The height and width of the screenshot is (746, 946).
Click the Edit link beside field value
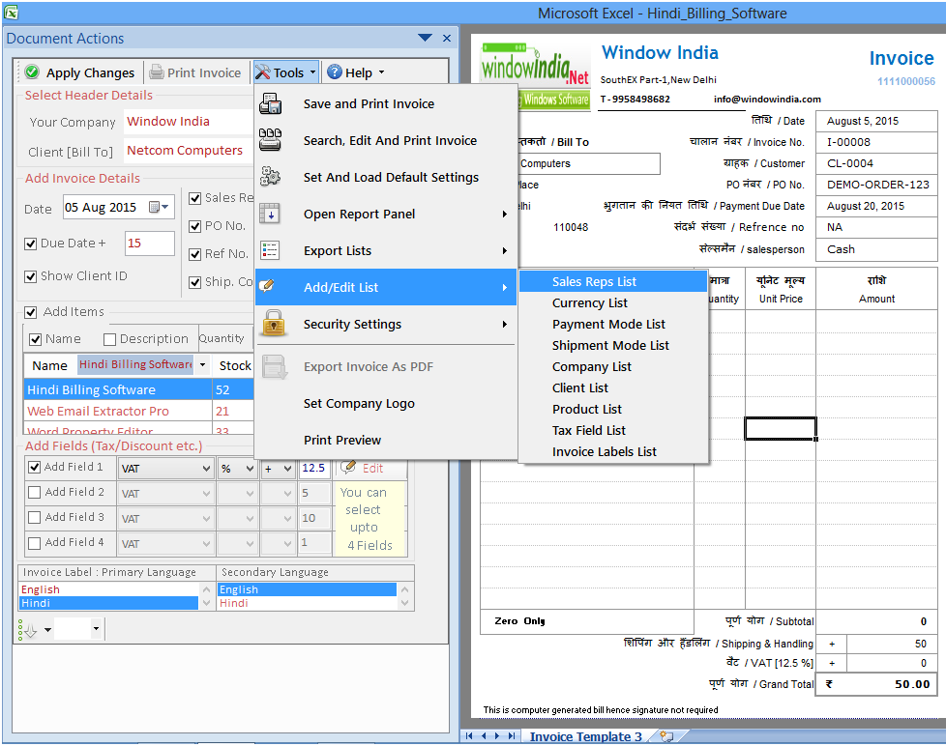372,469
